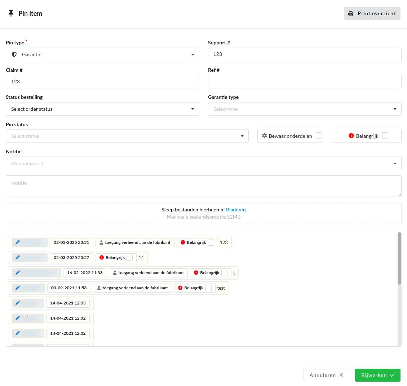
Task: Click the pencil edit icon on 14-04-2021 12:03 entry
Action: click(x=18, y=303)
